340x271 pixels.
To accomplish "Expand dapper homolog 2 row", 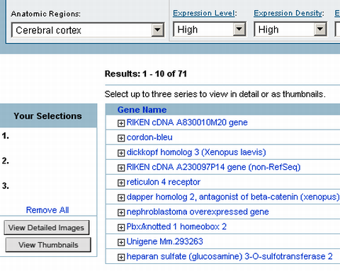I will click(121, 197).
